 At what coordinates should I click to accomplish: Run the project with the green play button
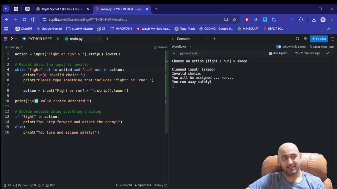58,39
